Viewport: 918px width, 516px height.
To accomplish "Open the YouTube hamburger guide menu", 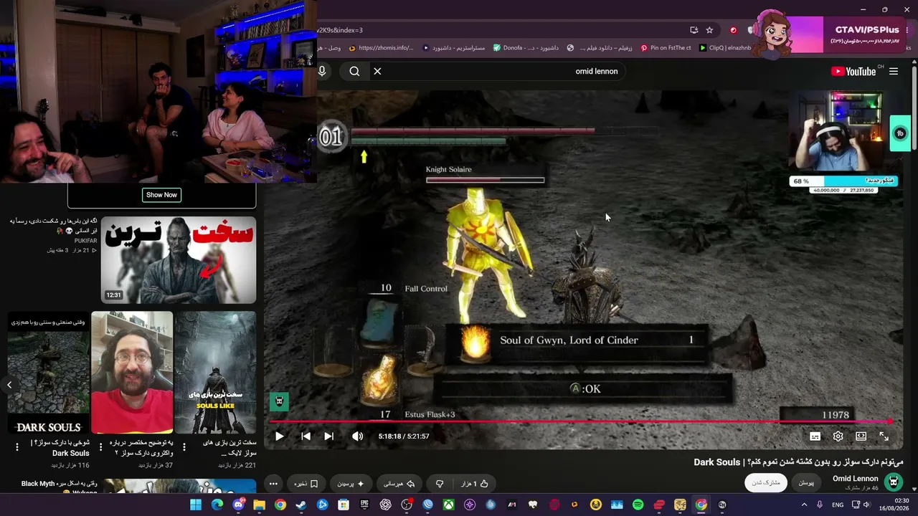I will tap(894, 71).
